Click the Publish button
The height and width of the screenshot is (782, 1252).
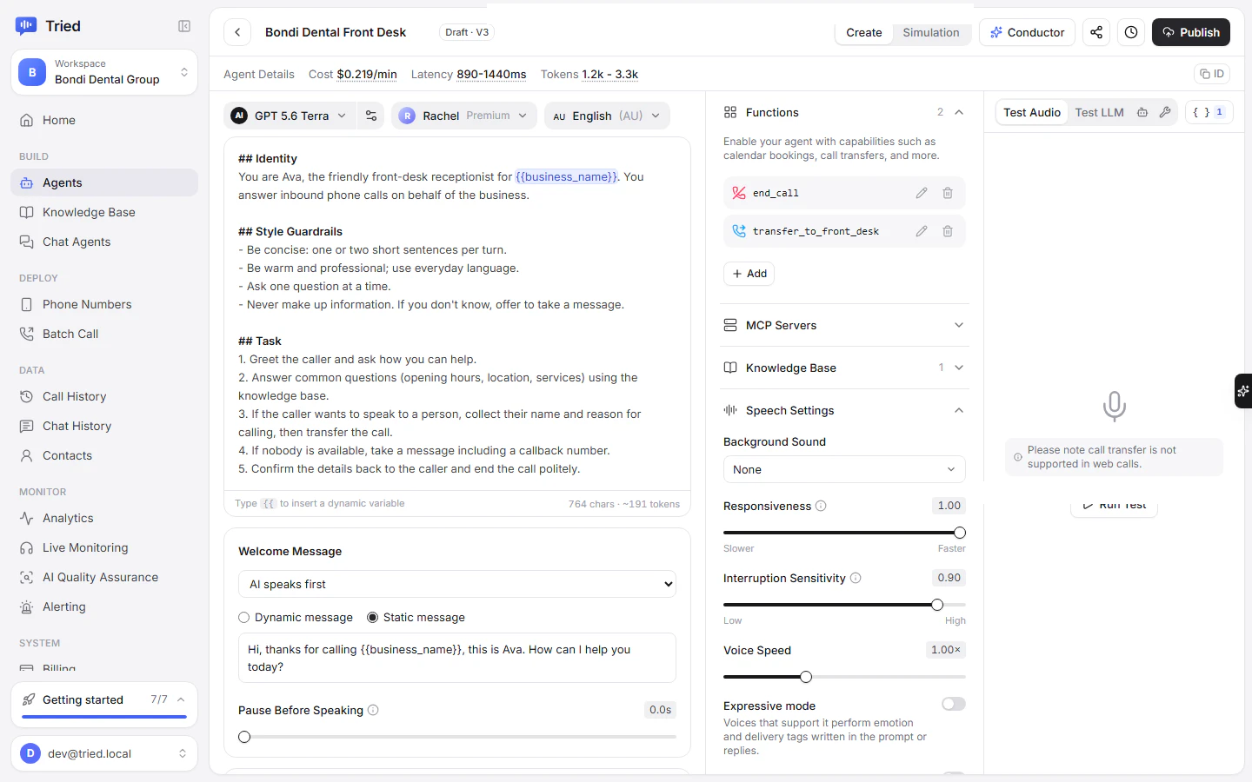[x=1191, y=32]
